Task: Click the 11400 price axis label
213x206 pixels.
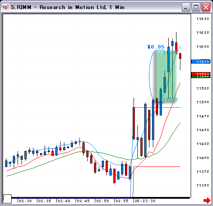Action: [x=203, y=158]
